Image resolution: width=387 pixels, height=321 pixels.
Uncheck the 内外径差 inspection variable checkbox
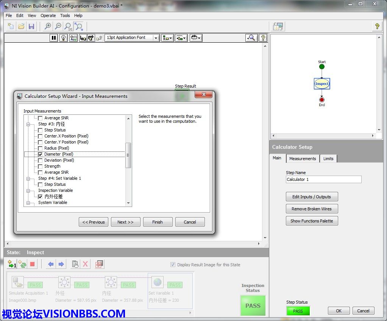(40, 197)
